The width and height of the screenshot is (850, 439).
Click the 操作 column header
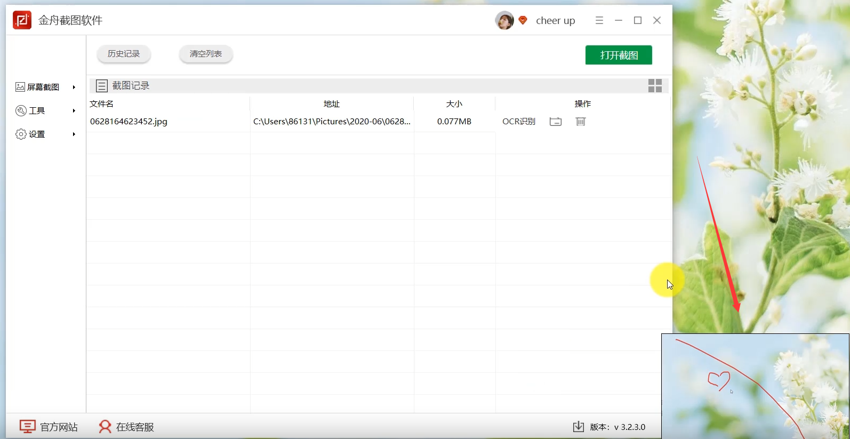(583, 104)
